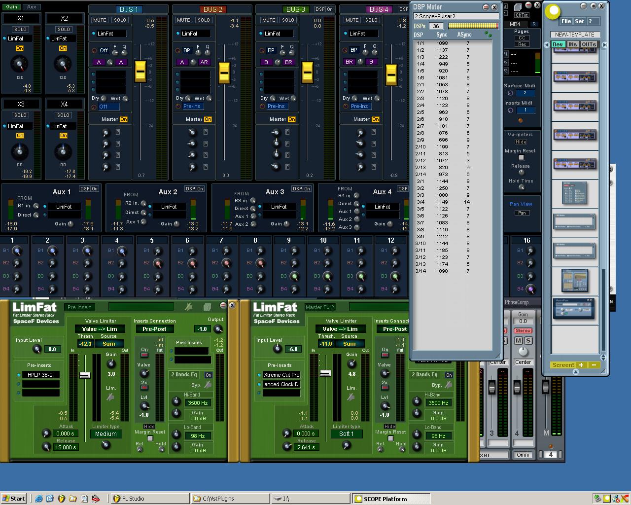Click Margin Reset button in left LimFat
Screen dimensions: 631x505
[x=150, y=438]
